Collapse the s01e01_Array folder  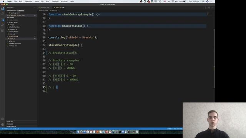tap(13, 22)
